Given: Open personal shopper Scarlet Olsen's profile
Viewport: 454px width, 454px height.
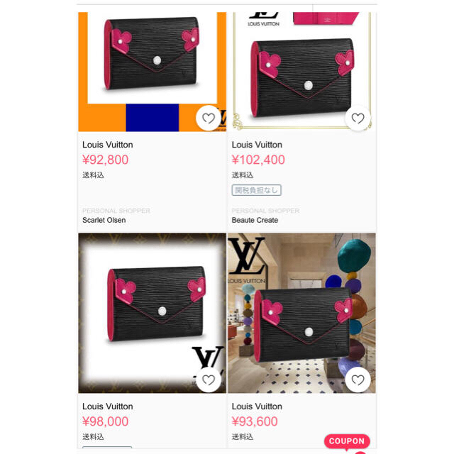Looking at the screenshot, I should [x=104, y=220].
